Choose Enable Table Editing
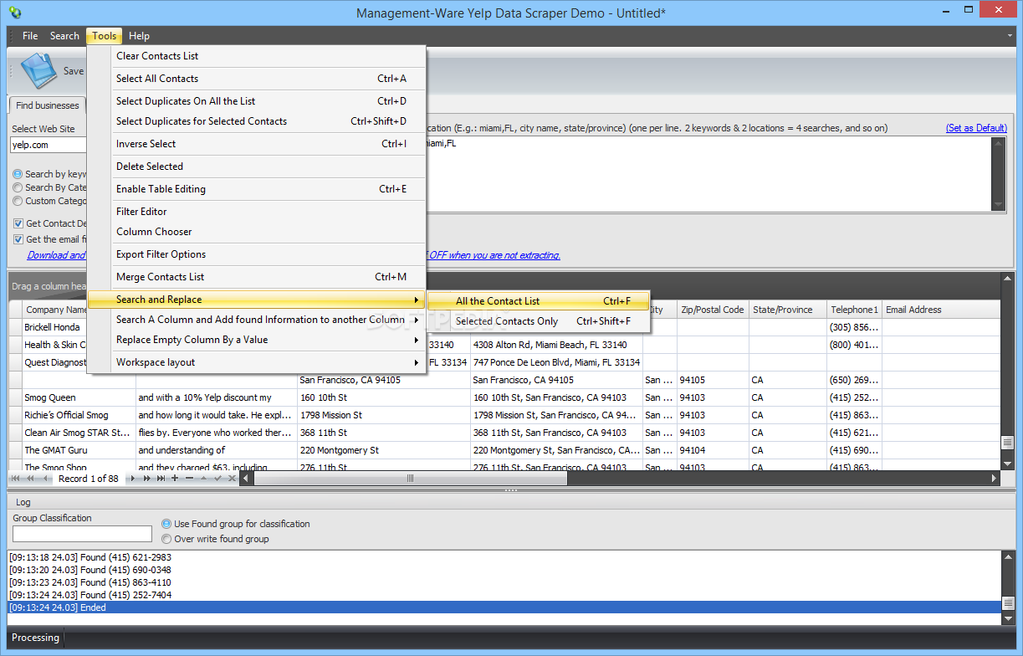The image size is (1023, 656). (257, 189)
